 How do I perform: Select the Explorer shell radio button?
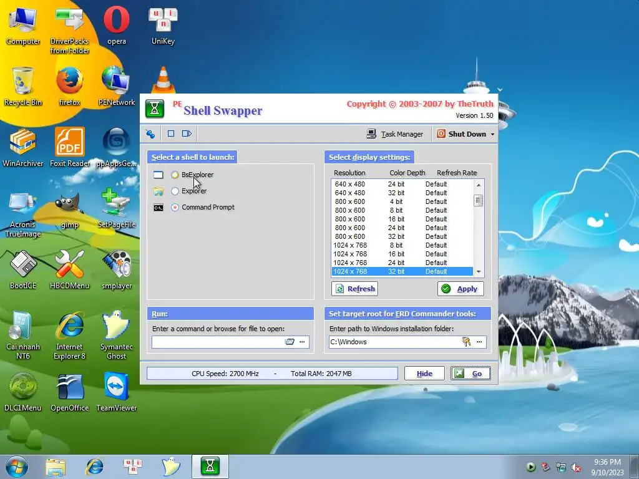[x=175, y=191]
